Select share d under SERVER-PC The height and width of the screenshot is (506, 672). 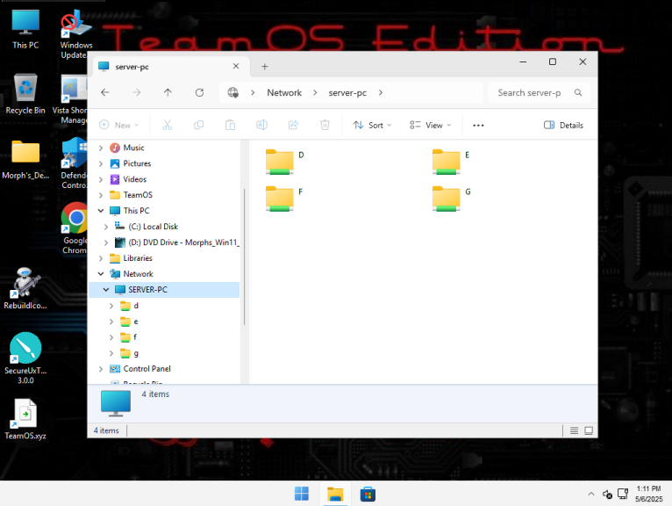pos(136,306)
